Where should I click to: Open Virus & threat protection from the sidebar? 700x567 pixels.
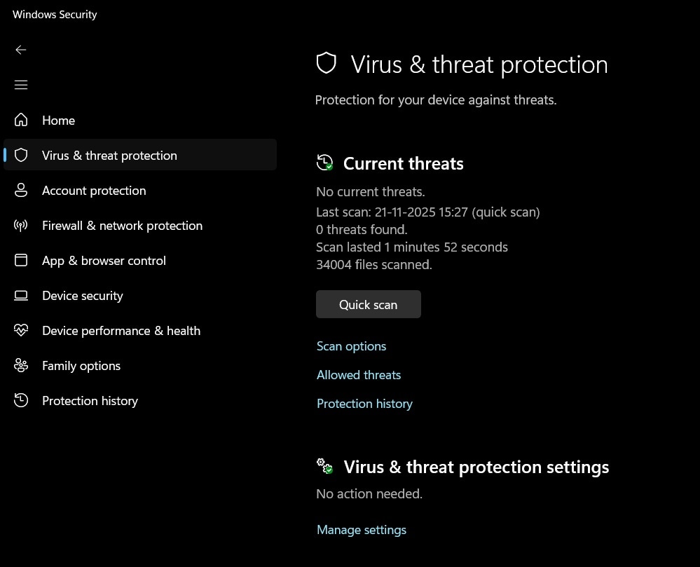[x=109, y=155]
